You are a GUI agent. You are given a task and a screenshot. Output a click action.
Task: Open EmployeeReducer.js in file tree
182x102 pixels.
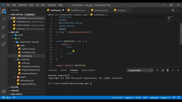click(26, 70)
